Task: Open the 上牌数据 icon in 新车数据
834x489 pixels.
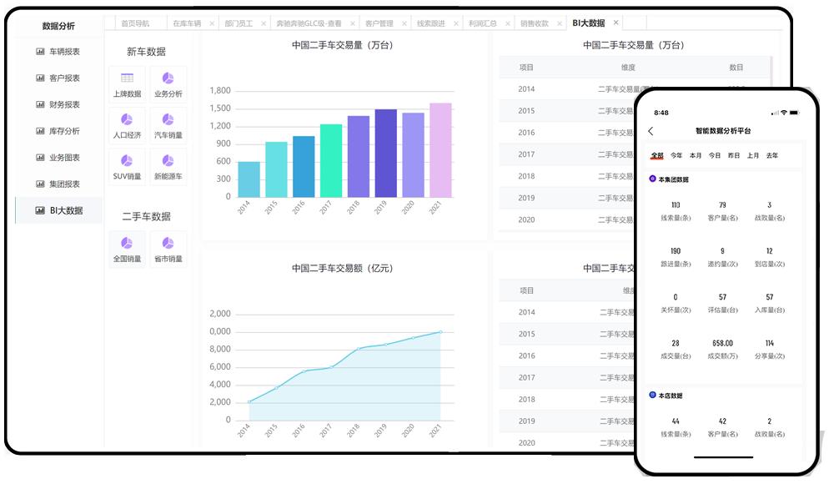Action: [x=126, y=83]
